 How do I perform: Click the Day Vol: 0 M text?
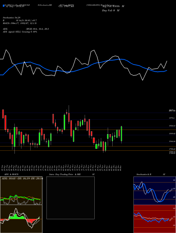111,10
